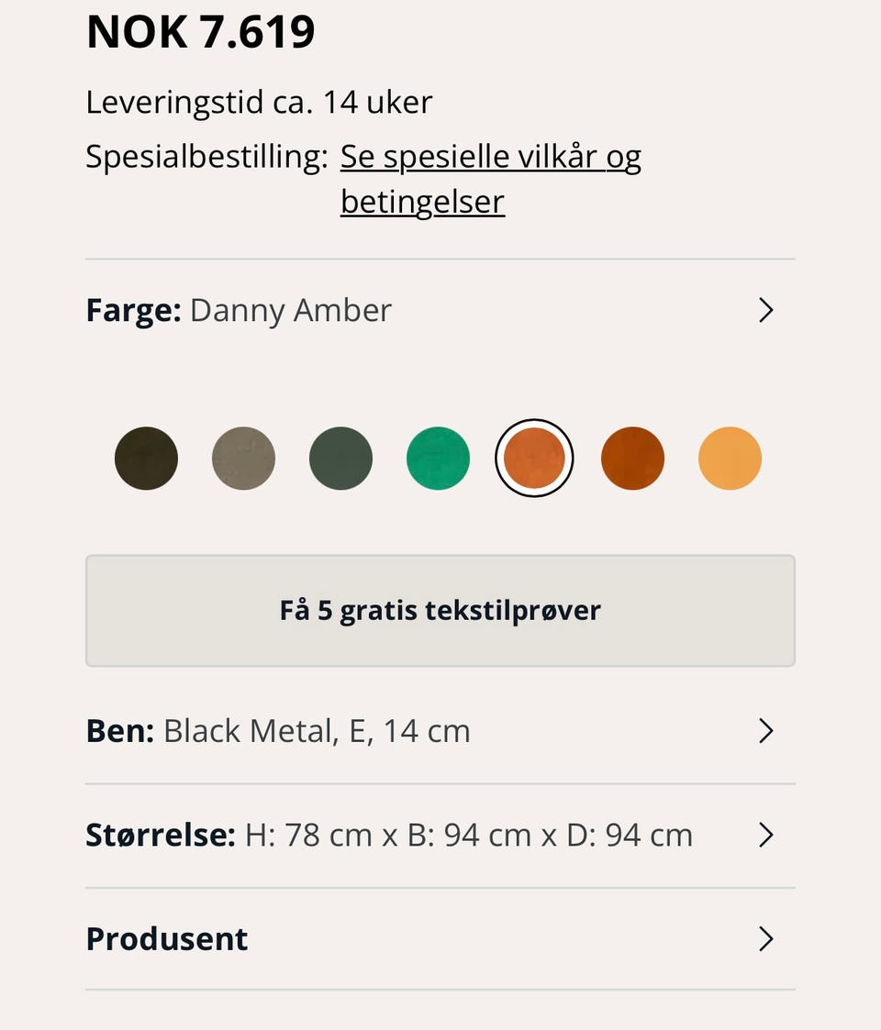Open the Farge: Danny Amber row
The width and height of the screenshot is (881, 1030).
pyautogui.click(x=440, y=310)
